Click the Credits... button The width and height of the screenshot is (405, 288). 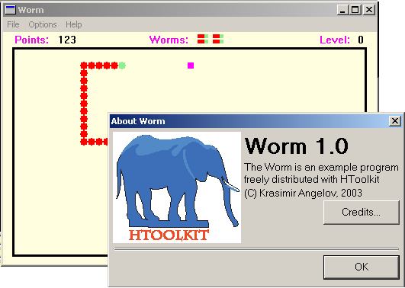coord(361,212)
